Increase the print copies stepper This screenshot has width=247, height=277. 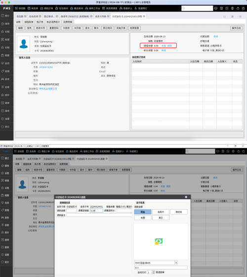[154, 272]
